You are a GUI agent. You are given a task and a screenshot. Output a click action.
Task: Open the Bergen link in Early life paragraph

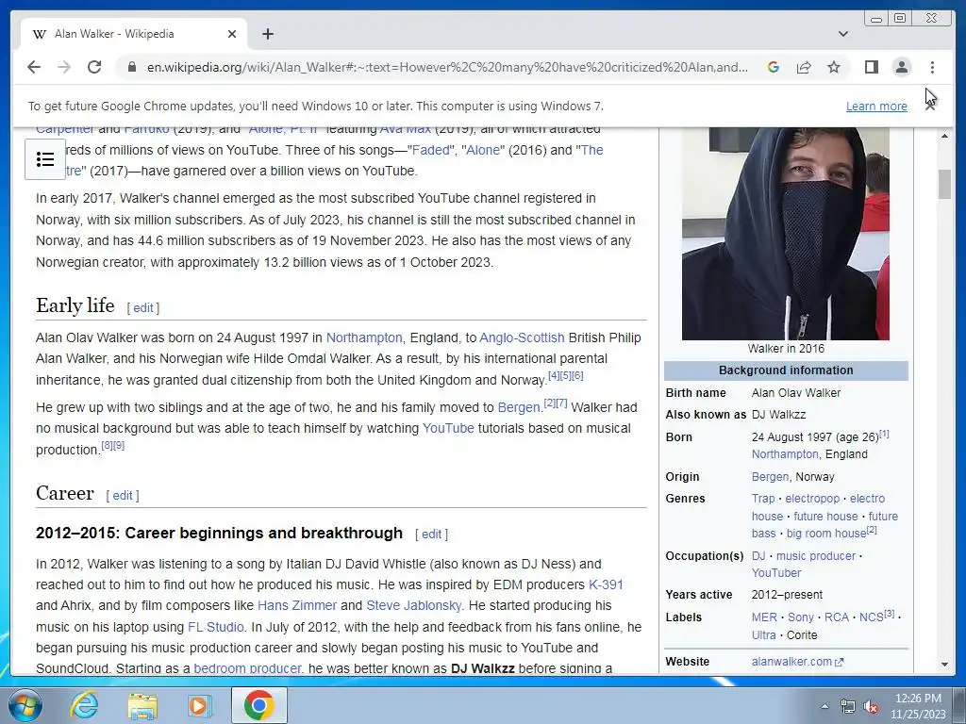click(519, 407)
